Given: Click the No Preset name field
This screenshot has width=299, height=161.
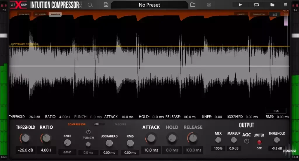Looking at the screenshot, I should (x=149, y=5).
